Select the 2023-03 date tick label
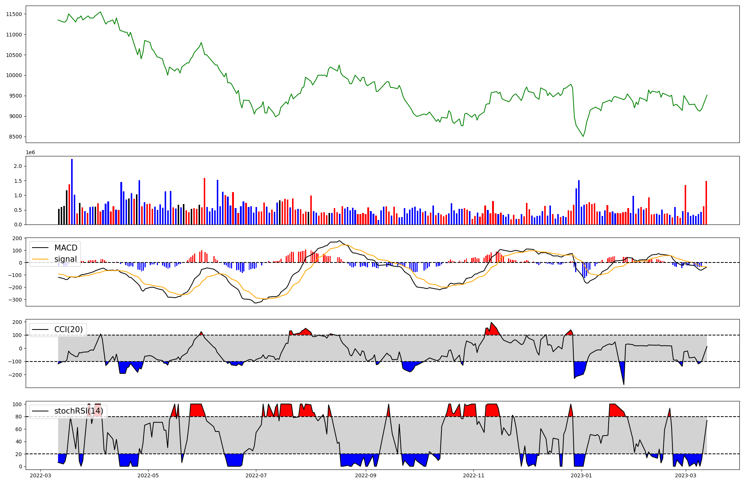The height and width of the screenshot is (484, 745). pos(686,475)
